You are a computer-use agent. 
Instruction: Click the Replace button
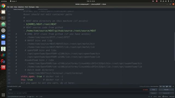point(154,93)
